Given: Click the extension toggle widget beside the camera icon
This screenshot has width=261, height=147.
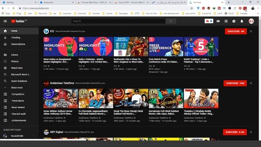Looking at the screenshot, I should tap(209, 21).
